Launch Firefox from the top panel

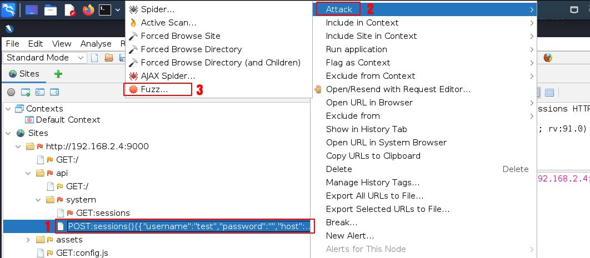[88, 9]
